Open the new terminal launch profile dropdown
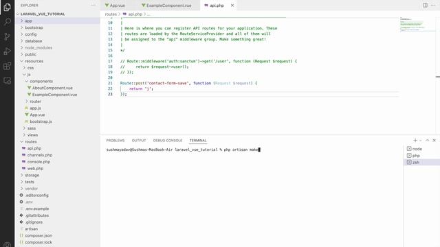This screenshot has height=247, width=440. coord(420,140)
